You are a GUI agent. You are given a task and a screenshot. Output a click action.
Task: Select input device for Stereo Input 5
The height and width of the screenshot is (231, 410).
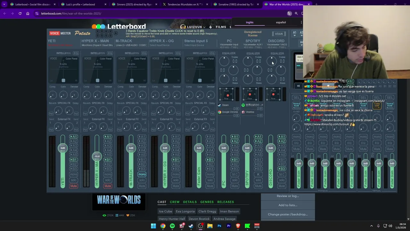tap(194, 45)
